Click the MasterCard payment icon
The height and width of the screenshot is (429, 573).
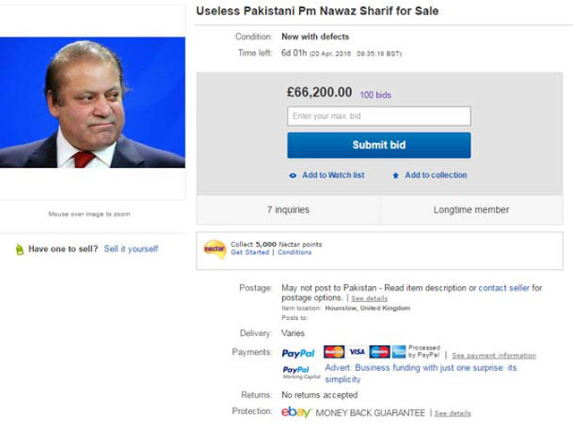pyautogui.click(x=334, y=352)
